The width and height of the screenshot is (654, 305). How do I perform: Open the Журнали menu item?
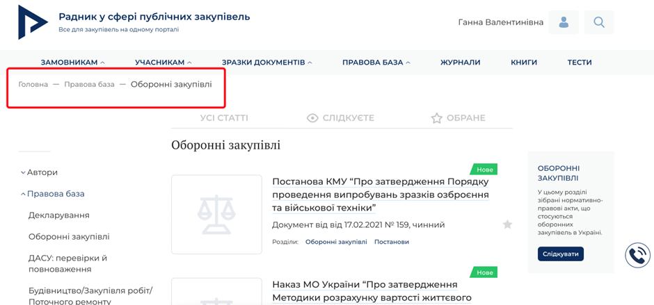point(460,63)
